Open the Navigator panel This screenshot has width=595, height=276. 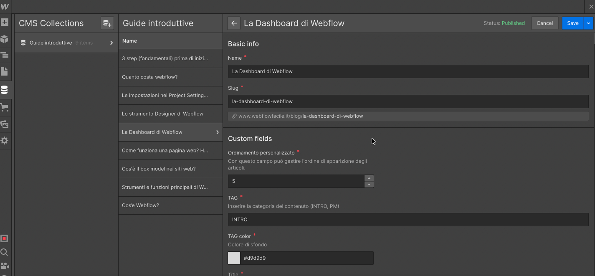coord(5,55)
